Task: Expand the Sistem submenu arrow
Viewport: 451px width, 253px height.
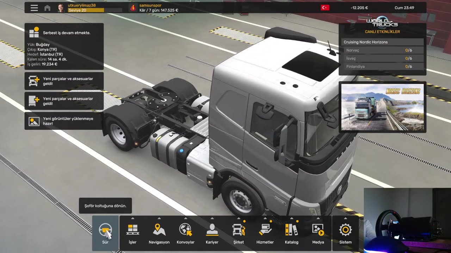Action: 345,218
